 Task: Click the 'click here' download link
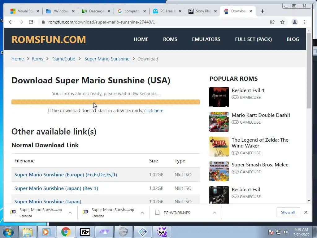point(154,111)
